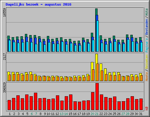Click the "Pagina's" legend label
The image size is (150, 117).
147,45
